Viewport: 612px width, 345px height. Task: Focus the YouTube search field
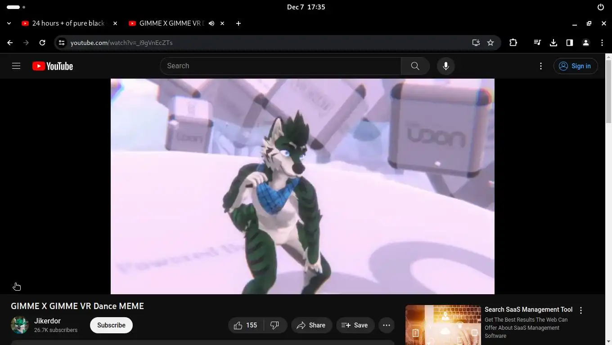[280, 66]
